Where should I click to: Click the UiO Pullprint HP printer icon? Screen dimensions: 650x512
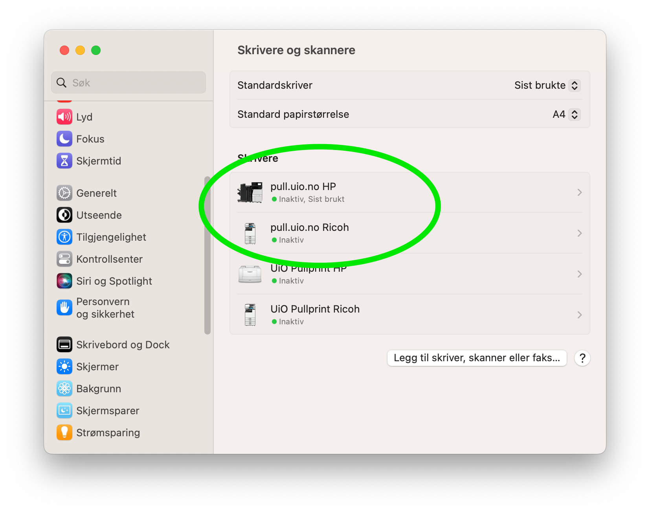[250, 274]
